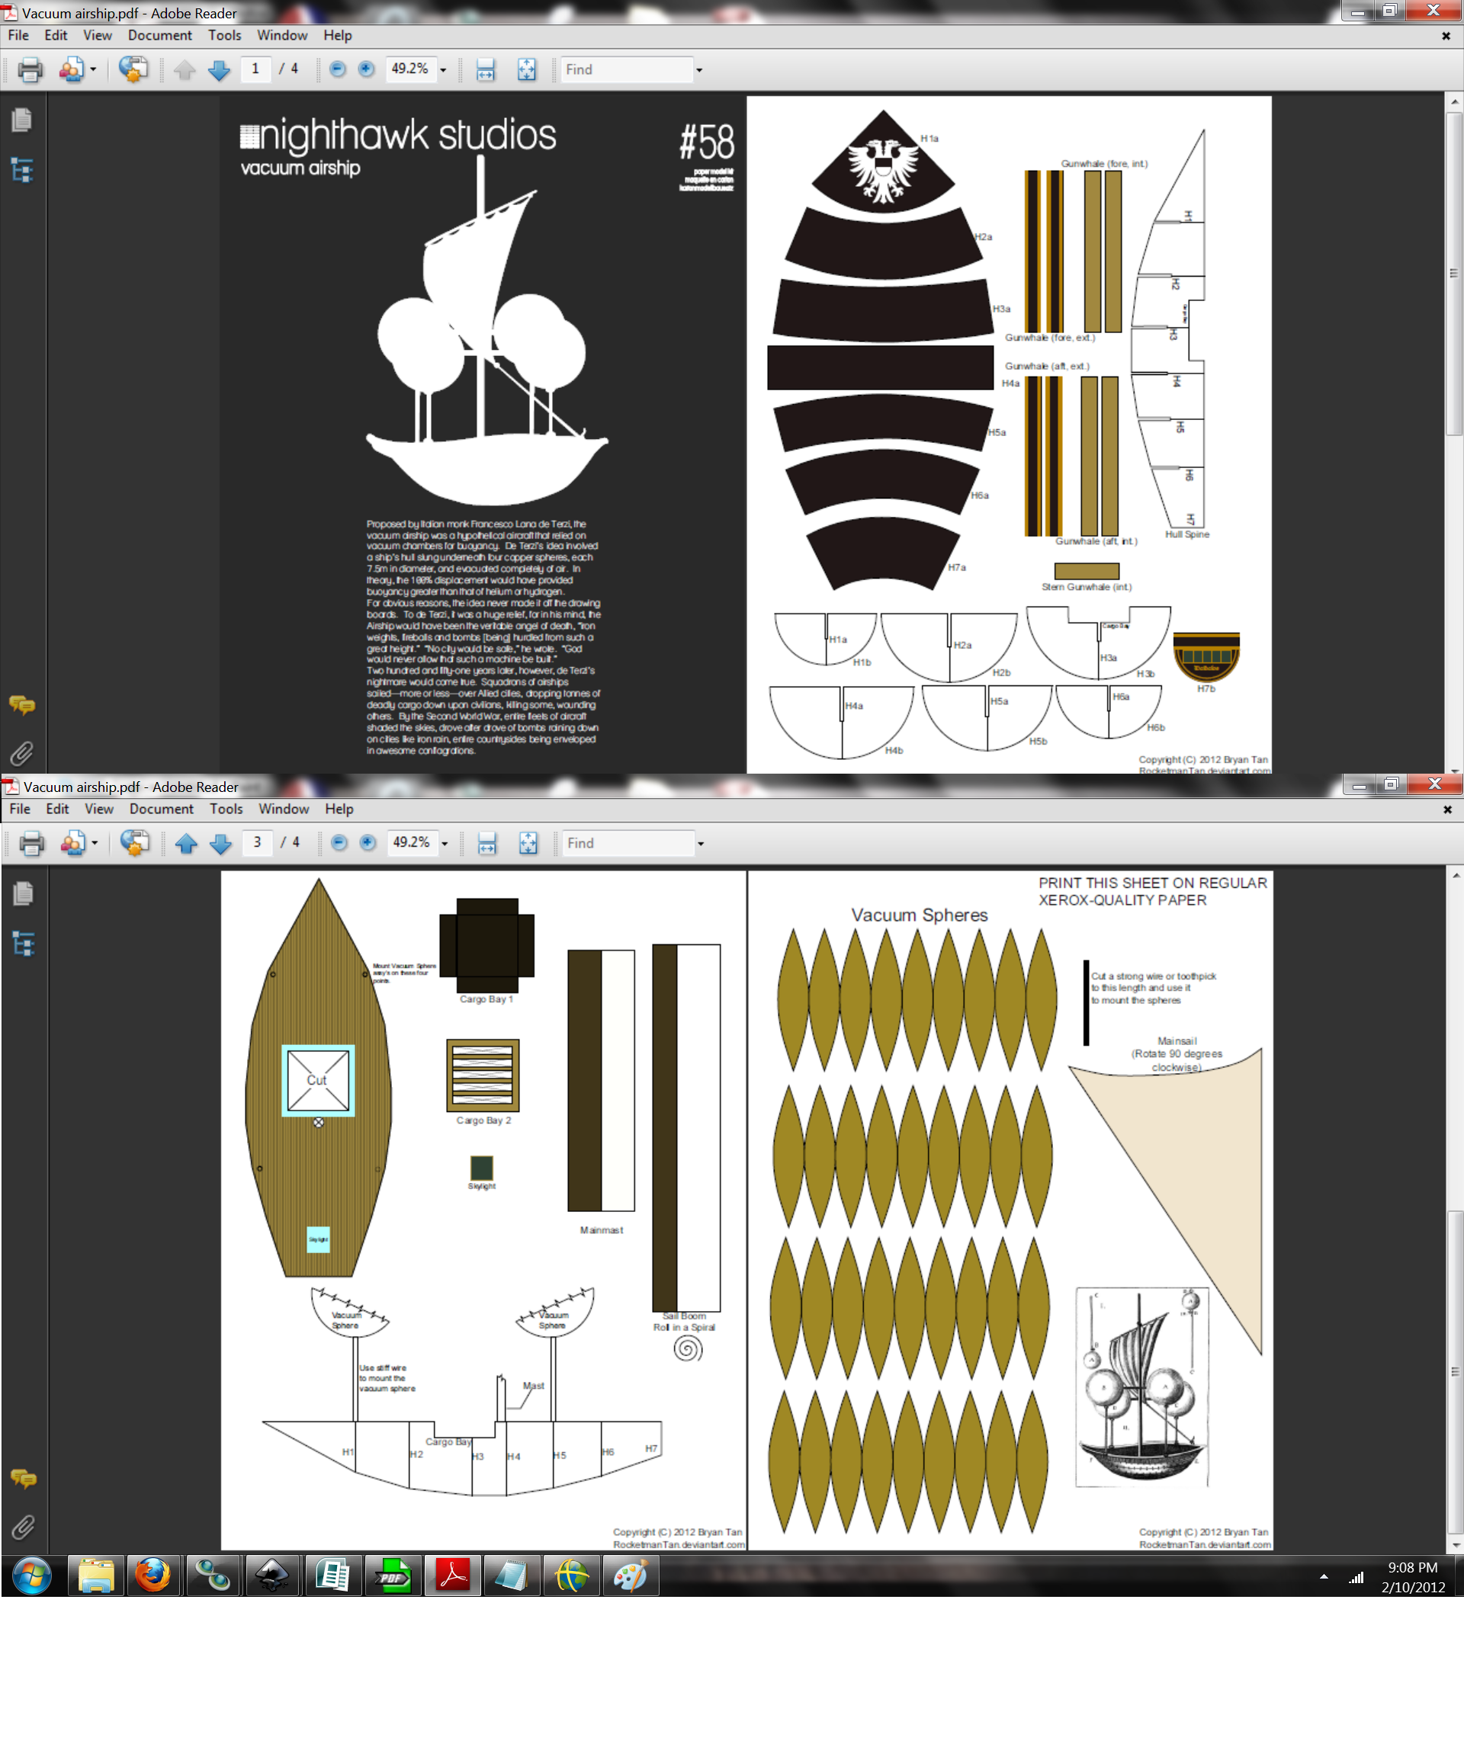Screen dimensions: 1464x1747
Task: Activate Fit Width page view
Action: 483,70
